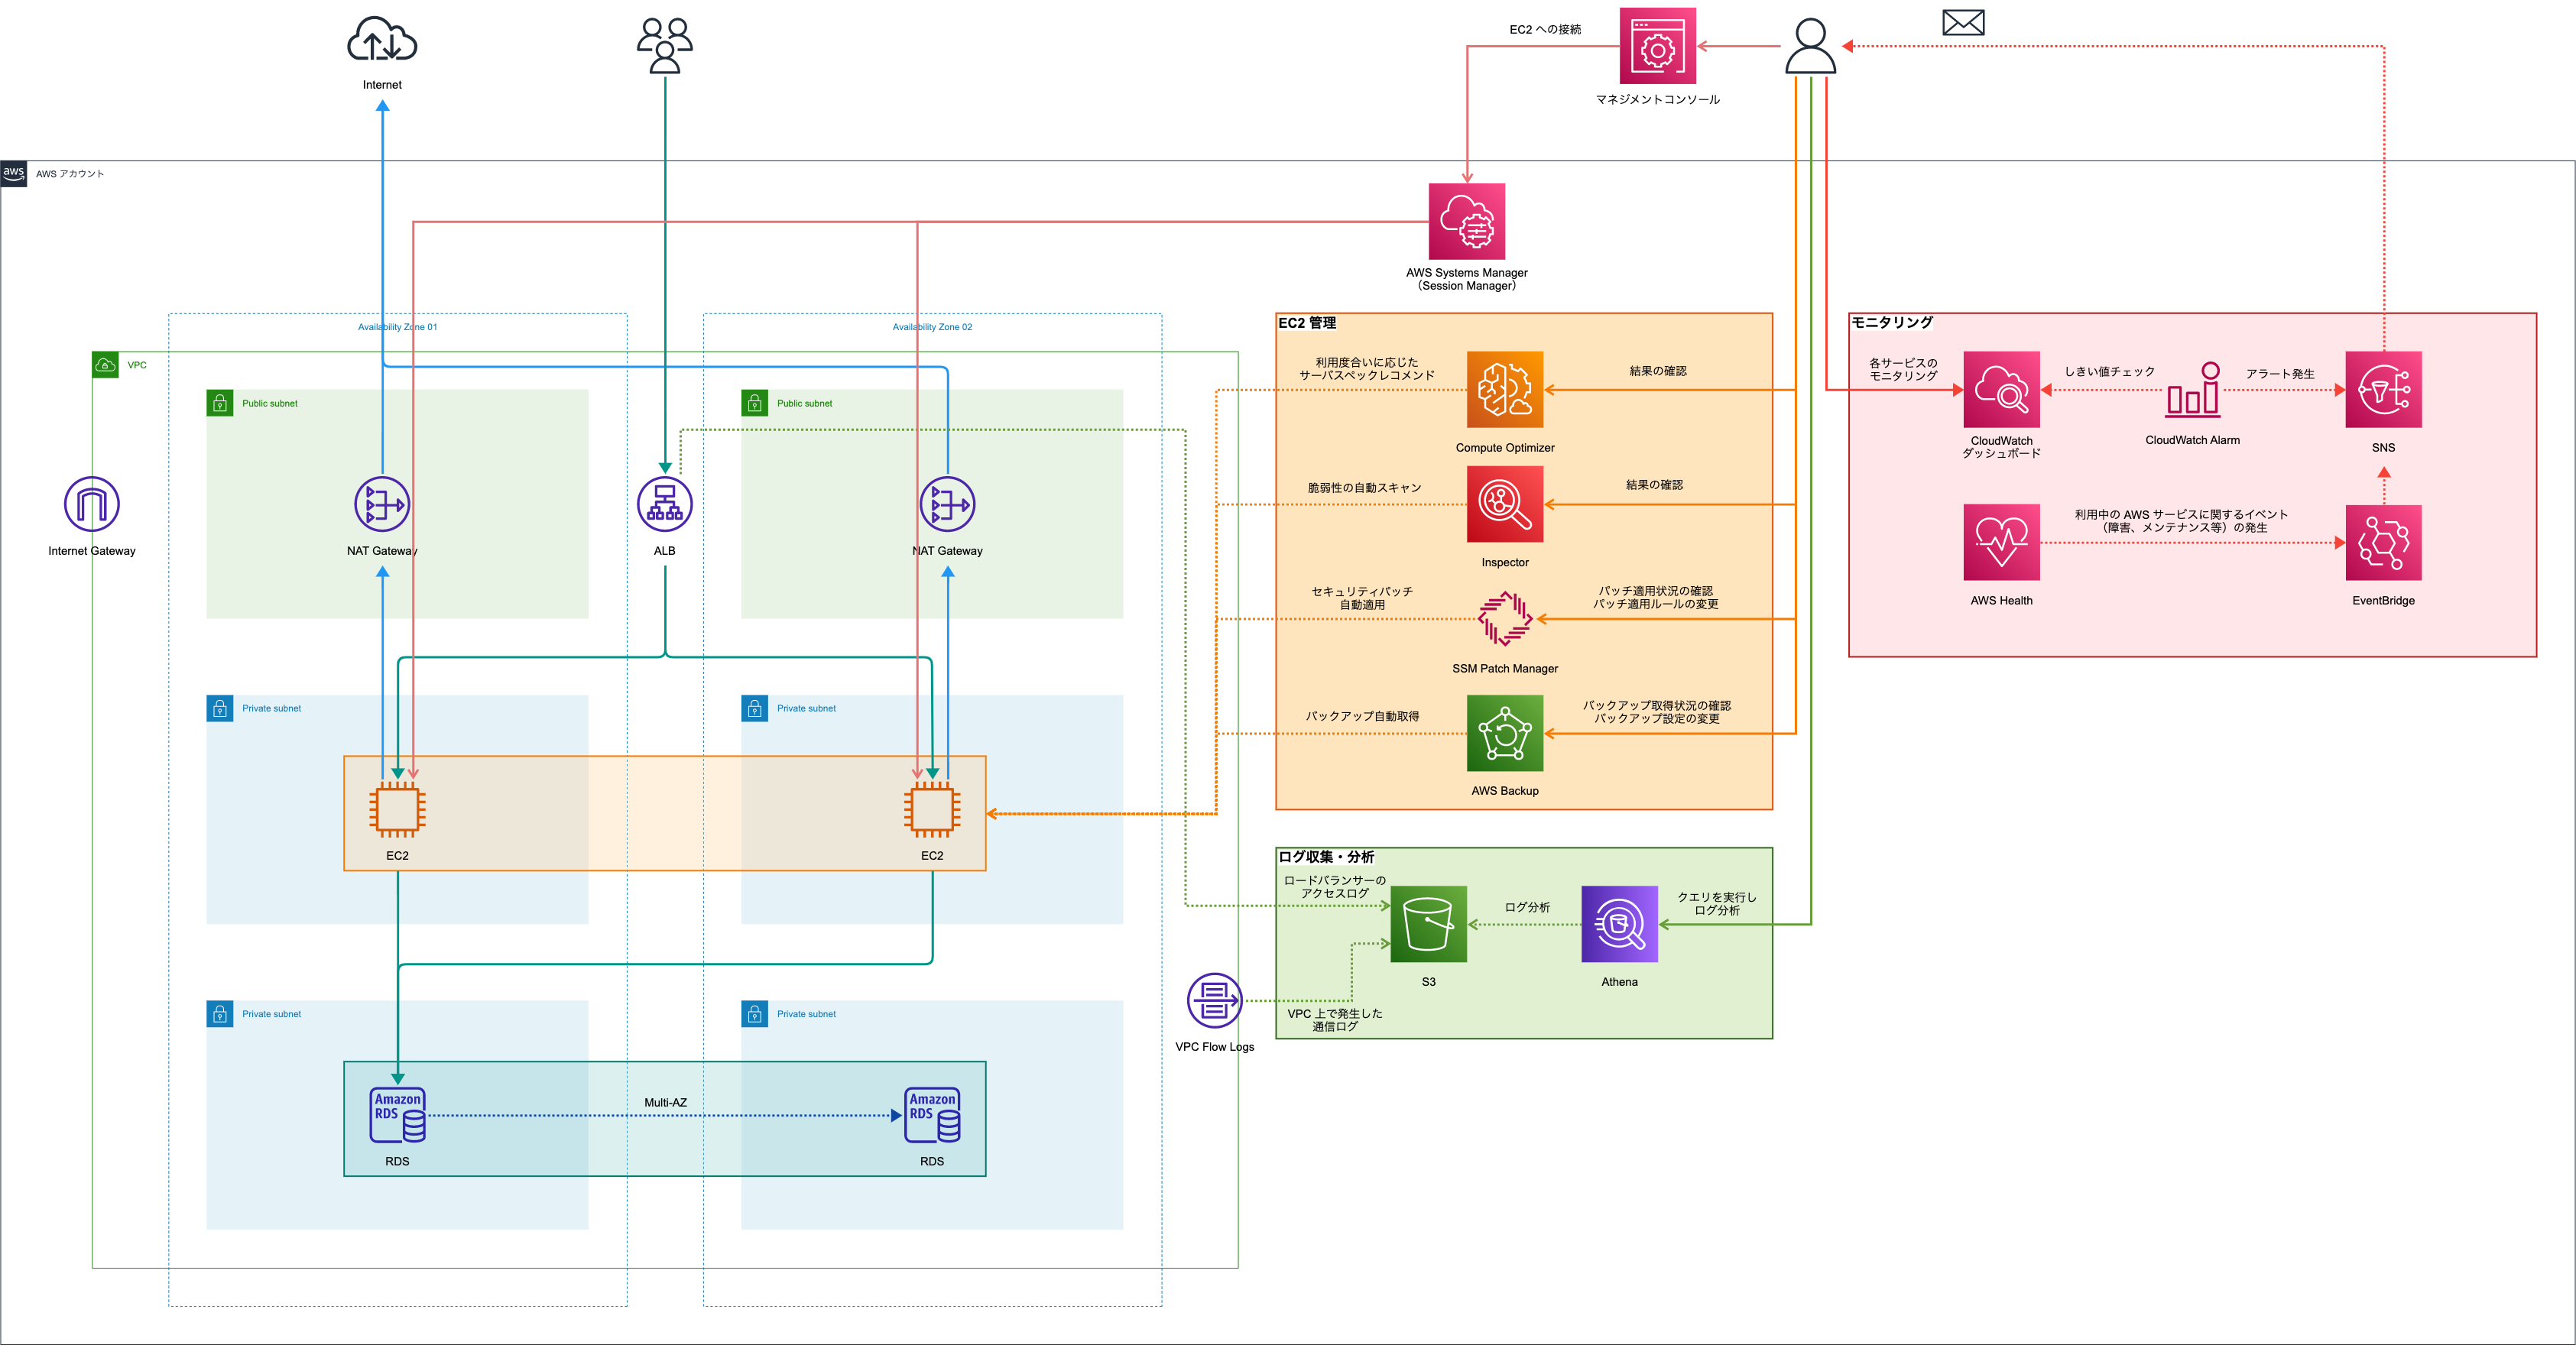
Task: Select the 'EC2 管理' group title
Action: [x=1307, y=323]
